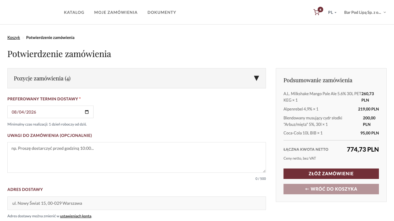Click the Uwagi do zamówienia label
The height and width of the screenshot is (221, 394).
(50, 135)
